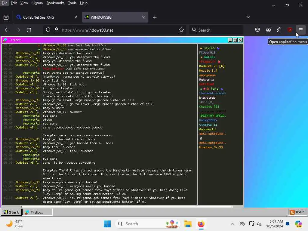Open the Firefox account panel
The width and height of the screenshot is (308, 231).
tap(268, 30)
